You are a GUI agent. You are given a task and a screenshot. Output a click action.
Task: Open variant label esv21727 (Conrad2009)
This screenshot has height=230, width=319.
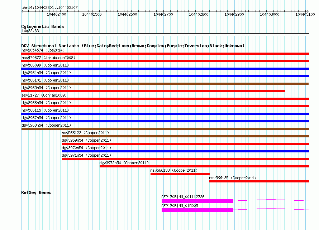tap(44, 95)
